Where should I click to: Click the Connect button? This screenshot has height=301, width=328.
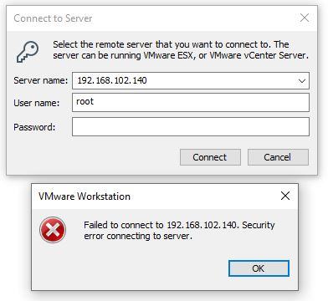[x=210, y=157]
